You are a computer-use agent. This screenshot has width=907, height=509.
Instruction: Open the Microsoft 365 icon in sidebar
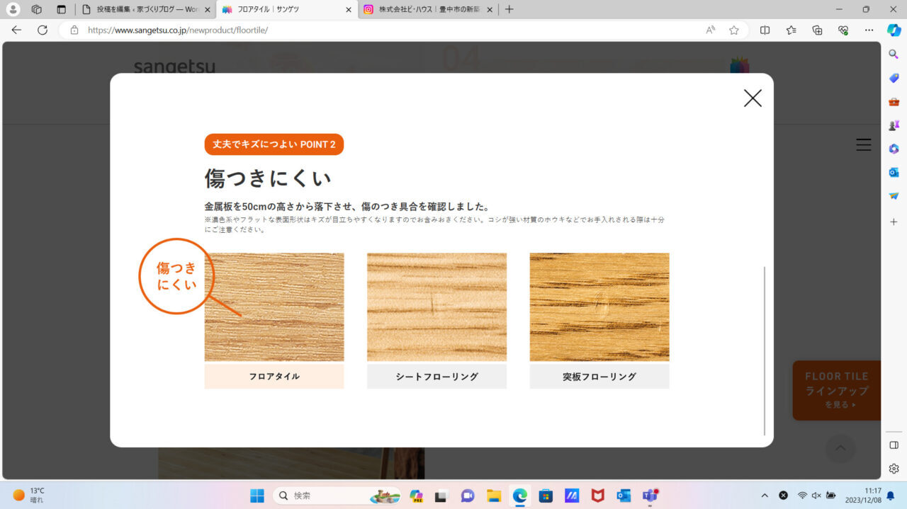[x=894, y=149]
